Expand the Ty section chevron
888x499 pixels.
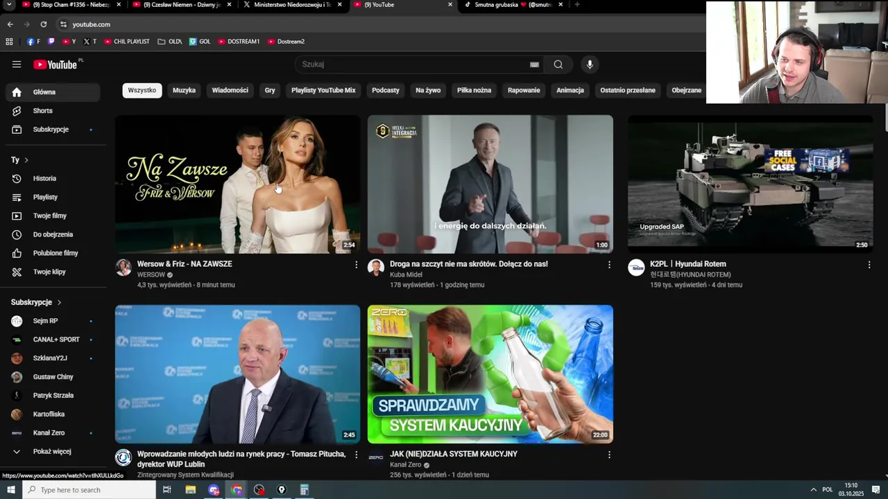click(26, 160)
